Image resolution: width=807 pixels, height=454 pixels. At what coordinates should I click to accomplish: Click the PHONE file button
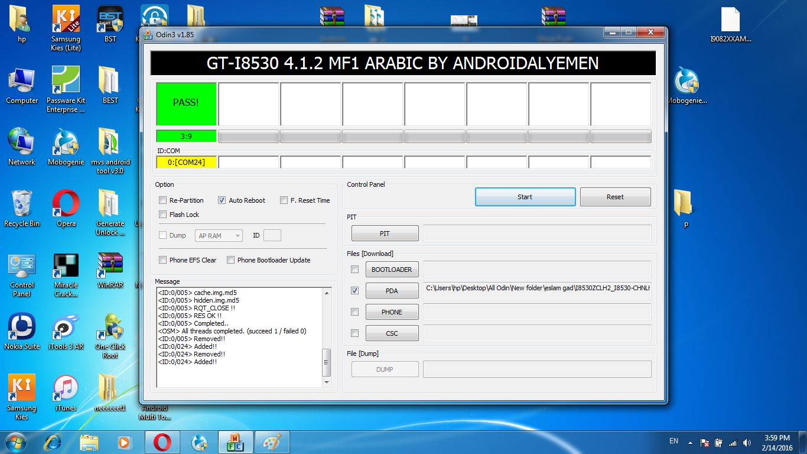[x=392, y=312]
